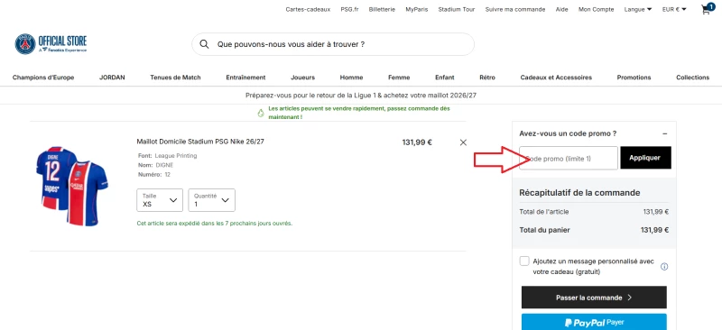Click the 'Récapitulatif de la commande' heading

click(579, 193)
